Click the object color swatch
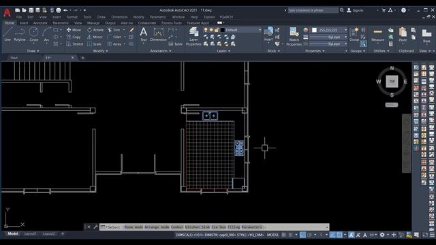436x245 pixels. click(x=314, y=30)
